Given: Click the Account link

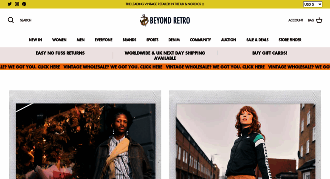Looking at the screenshot, I should tap(296, 20).
